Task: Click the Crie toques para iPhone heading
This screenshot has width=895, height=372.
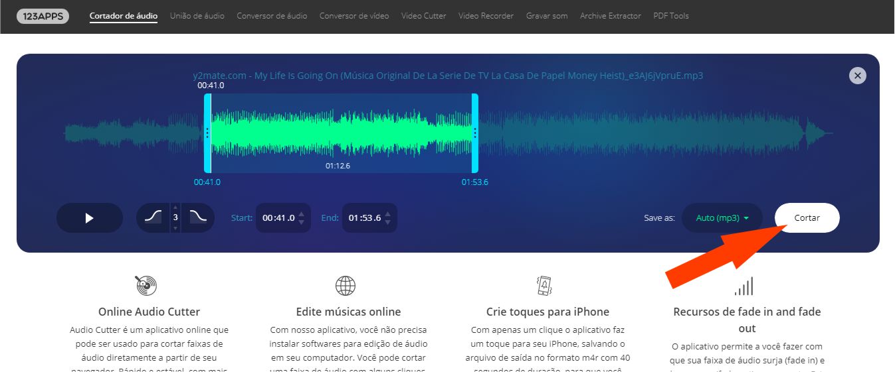Action: pos(547,312)
